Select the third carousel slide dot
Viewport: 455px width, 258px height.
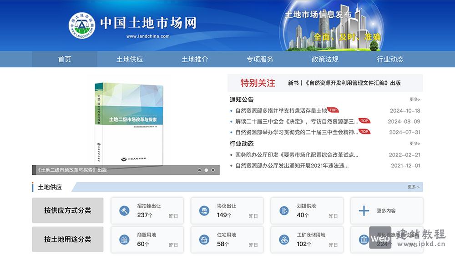tap(213, 170)
